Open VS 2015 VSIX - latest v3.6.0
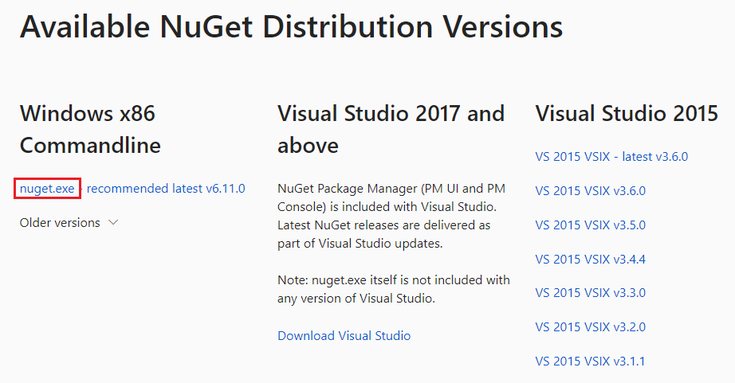Screen dimensions: 735x383 611,156
